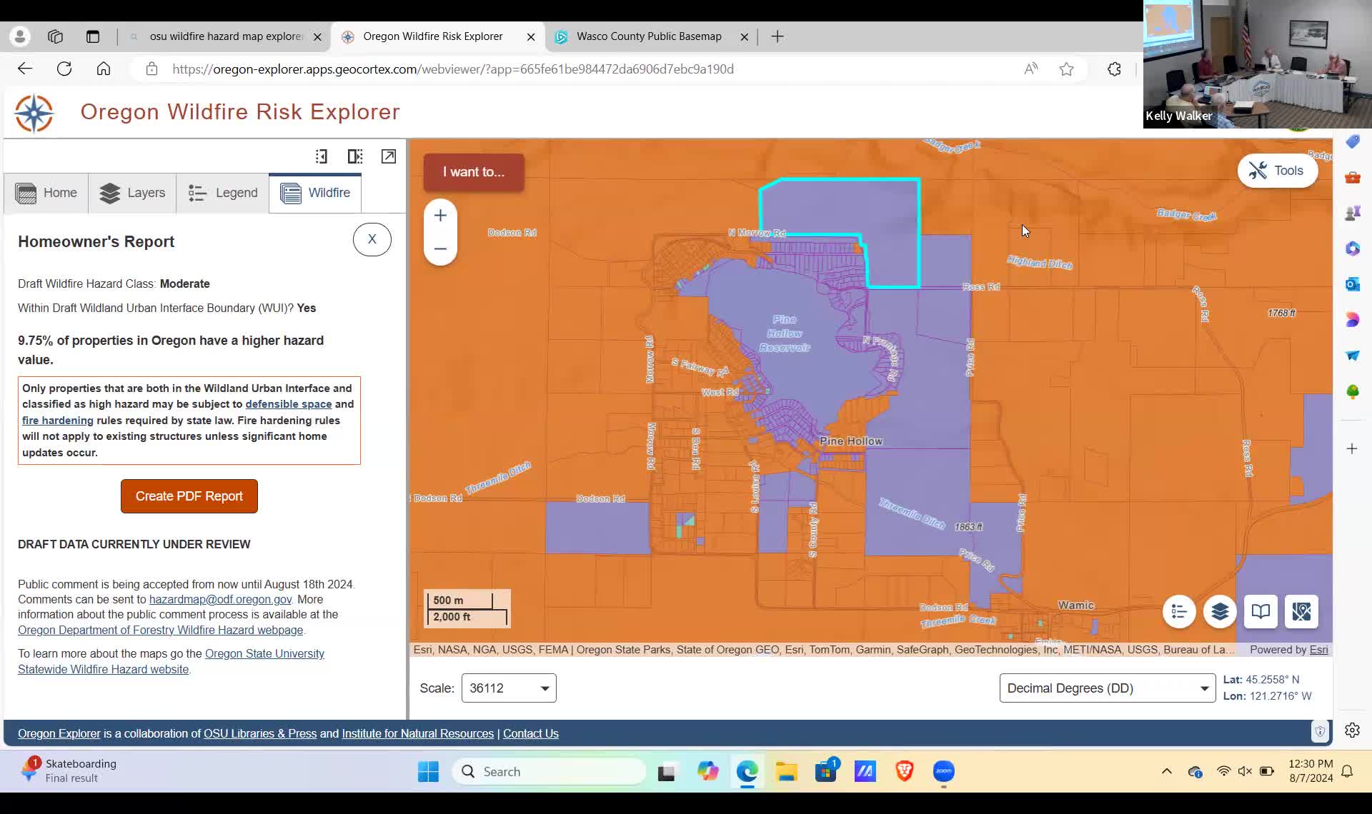This screenshot has width=1372, height=814.
Task: Switch to the Layers tab
Action: pos(132,193)
